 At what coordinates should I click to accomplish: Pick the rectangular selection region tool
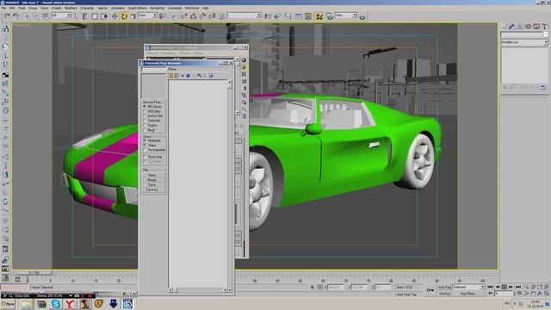point(95,15)
